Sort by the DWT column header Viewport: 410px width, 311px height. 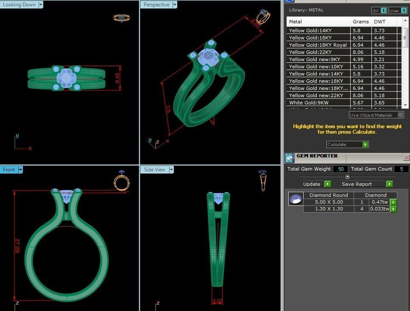[x=384, y=22]
